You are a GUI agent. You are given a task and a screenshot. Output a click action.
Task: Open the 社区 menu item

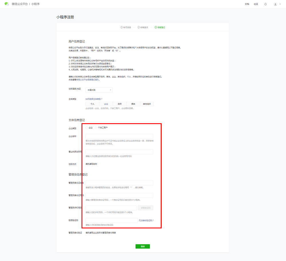point(256,4)
